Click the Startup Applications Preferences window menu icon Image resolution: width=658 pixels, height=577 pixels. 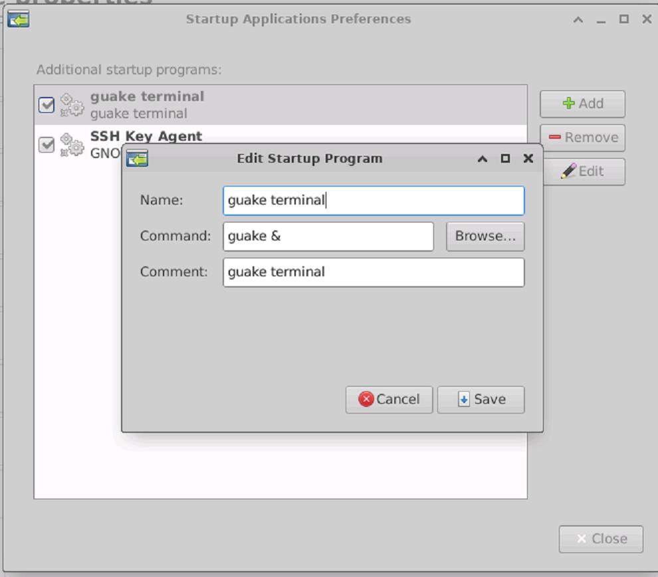point(18,19)
